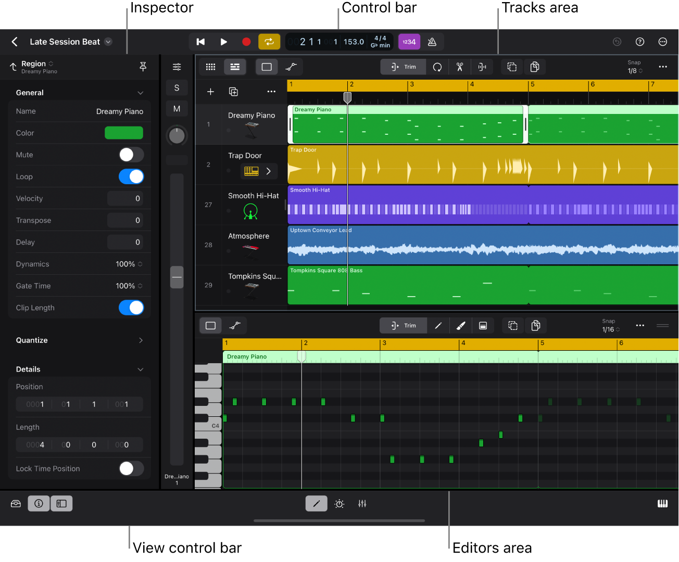The width and height of the screenshot is (679, 562).
Task: Change the region color using the green swatch
Action: [124, 133]
